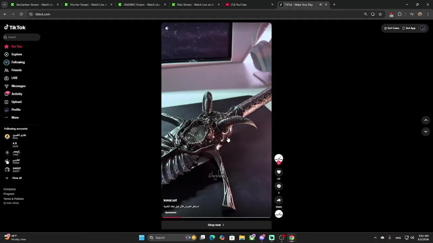The height and width of the screenshot is (243, 433).
Task: Open the tab search dropdown arrow
Action: tap(4, 5)
